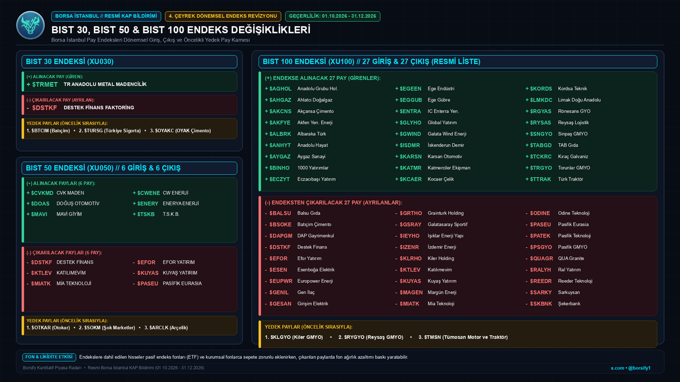This screenshot has width=680, height=382.
Task: Click $MAGEN Margün Enerji removal entry
Action: click(x=426, y=293)
